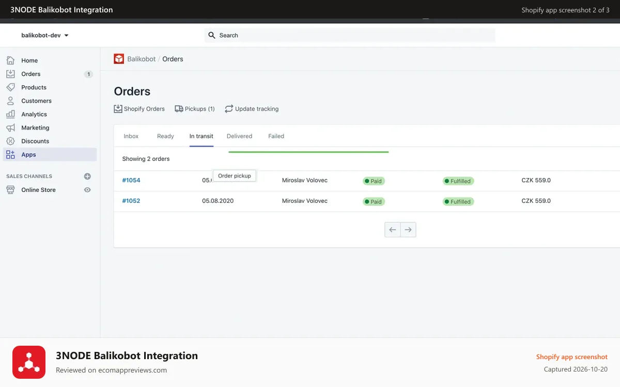
Task: Click the Showing 2 orders text
Action: click(146, 159)
